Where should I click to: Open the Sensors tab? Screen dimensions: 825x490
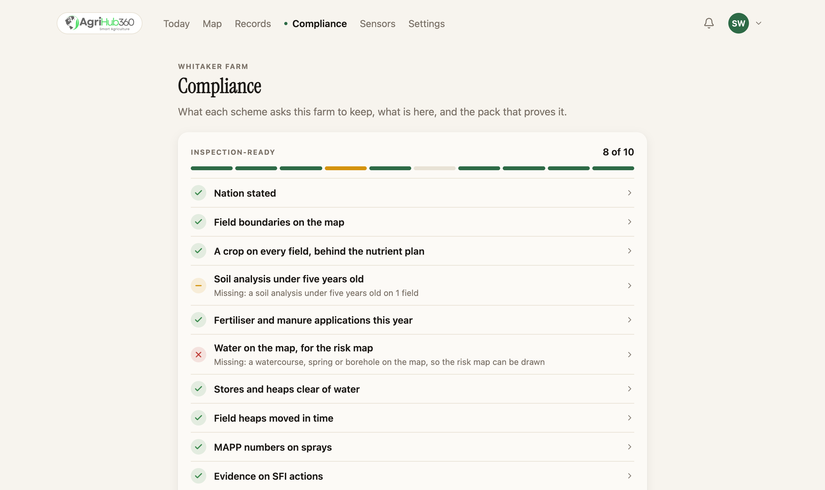point(377,24)
